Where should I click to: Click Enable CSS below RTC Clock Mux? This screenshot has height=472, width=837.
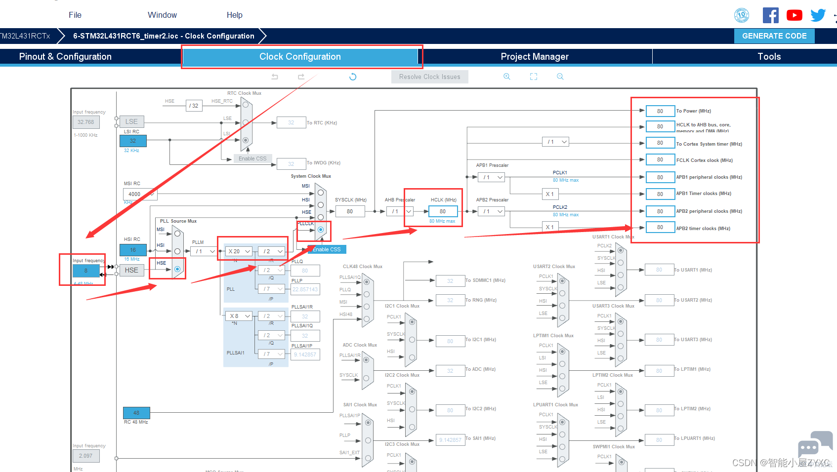point(252,158)
